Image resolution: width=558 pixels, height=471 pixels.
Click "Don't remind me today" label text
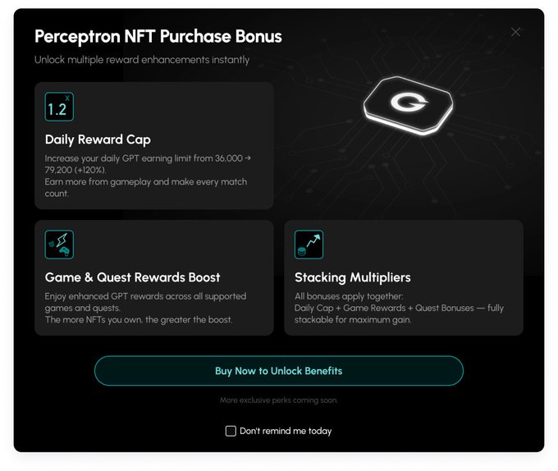coord(286,431)
